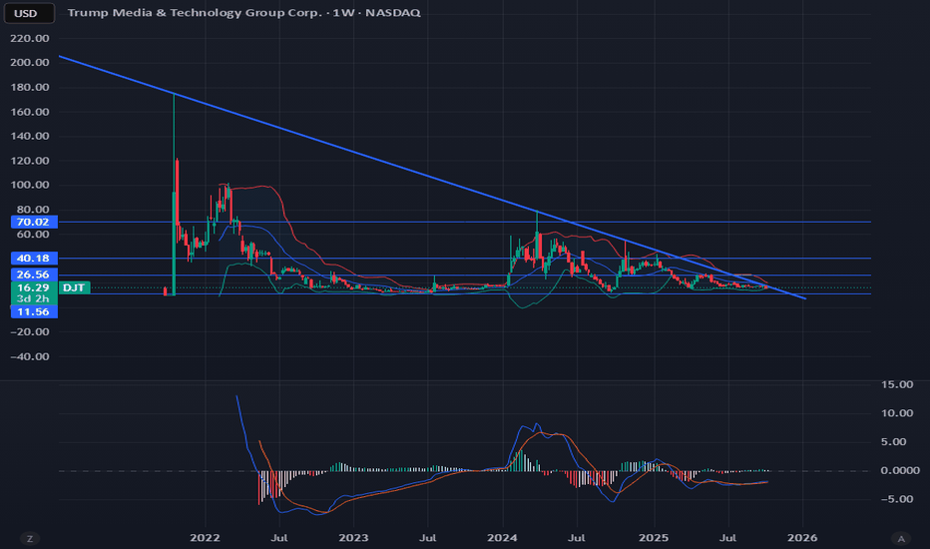The height and width of the screenshot is (549, 930).
Task: Click the 10.00 indicator scale label
Action: (x=897, y=413)
